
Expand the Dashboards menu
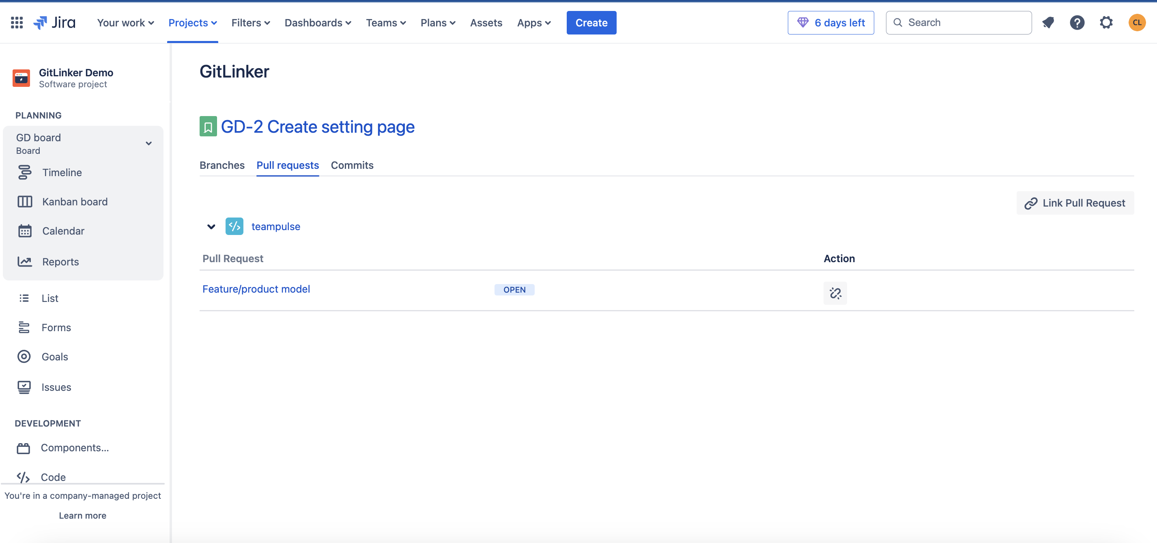[318, 22]
